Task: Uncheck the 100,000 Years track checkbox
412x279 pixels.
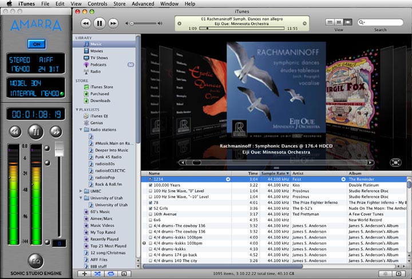Action: tap(150, 185)
